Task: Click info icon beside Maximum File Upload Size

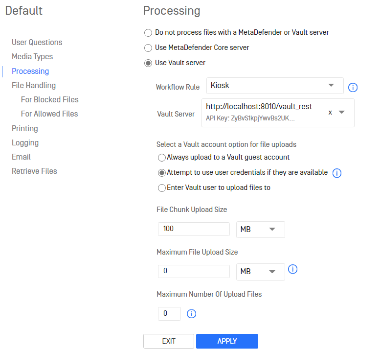Action: 293,269
